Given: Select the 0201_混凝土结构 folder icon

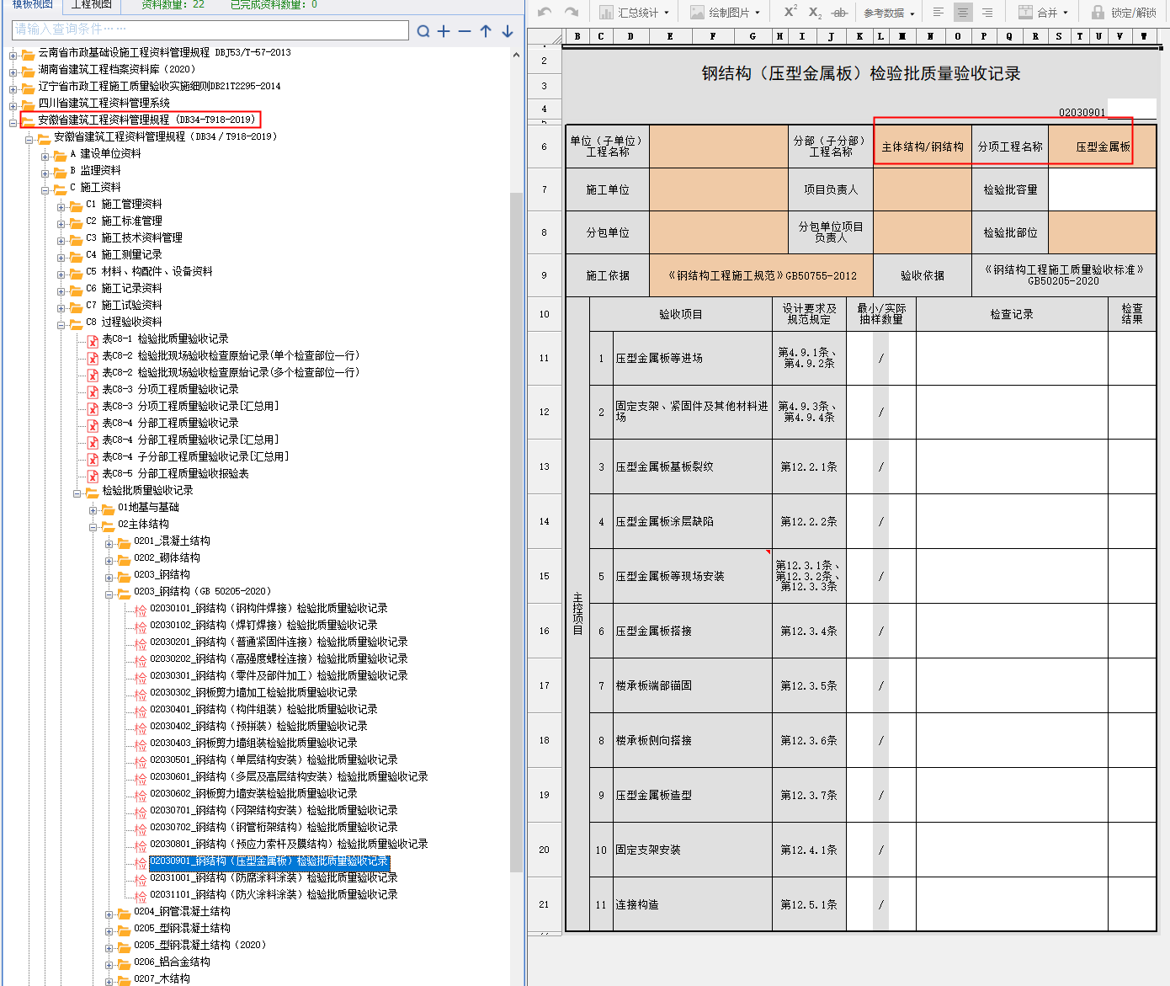Looking at the screenshot, I should [125, 542].
